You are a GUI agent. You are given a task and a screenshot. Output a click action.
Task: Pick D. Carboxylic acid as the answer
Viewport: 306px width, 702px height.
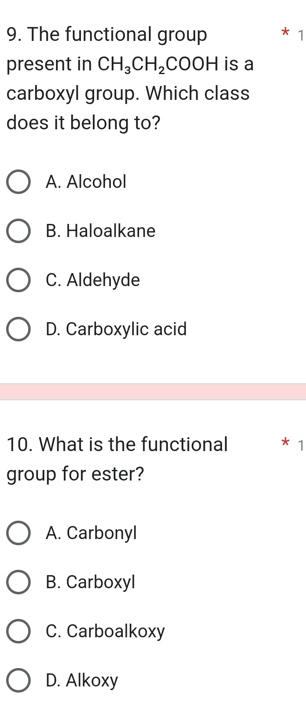tap(18, 329)
